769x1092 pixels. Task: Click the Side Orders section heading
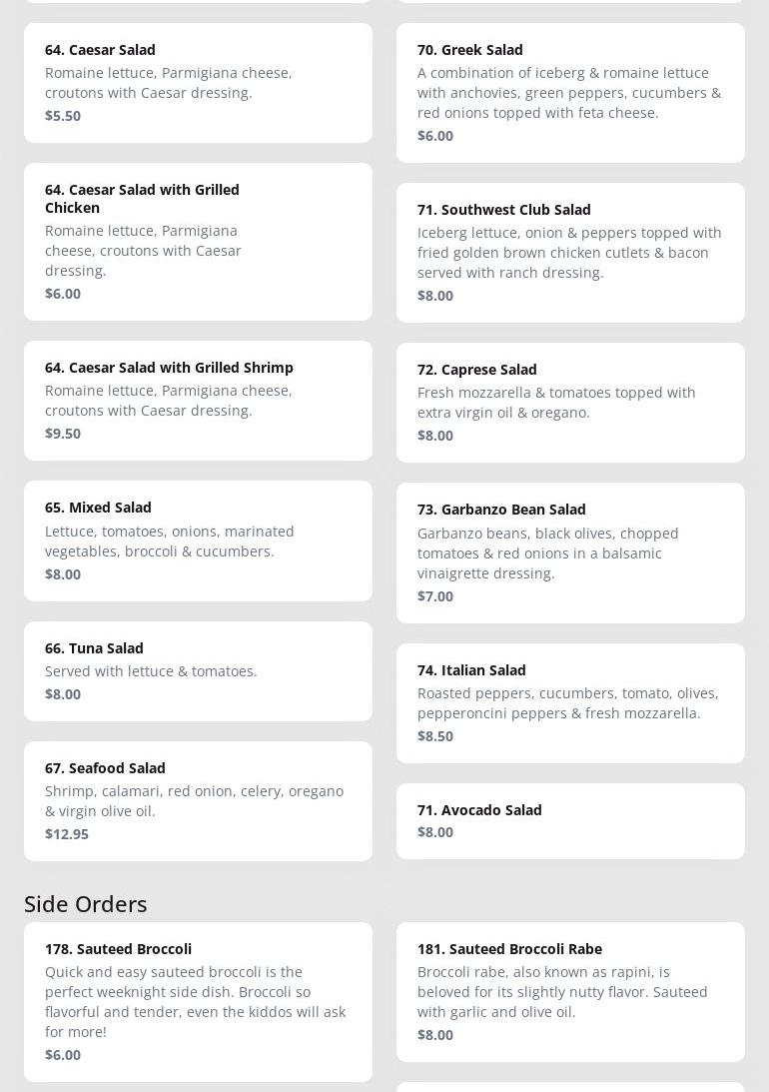click(86, 904)
